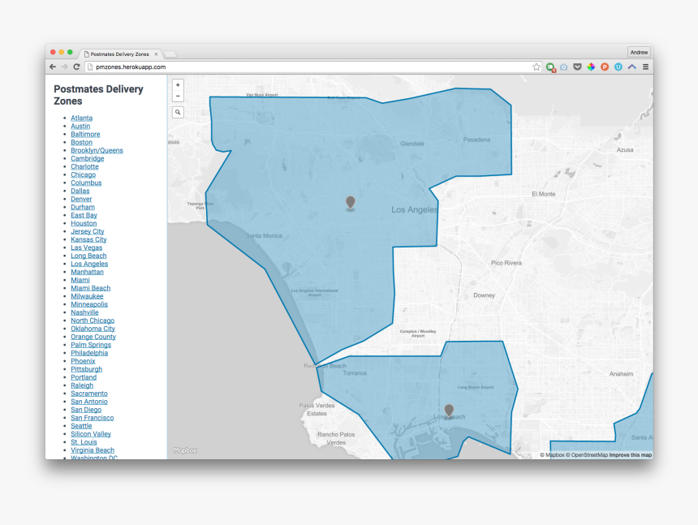View the Silicon Valley zone

click(x=91, y=434)
